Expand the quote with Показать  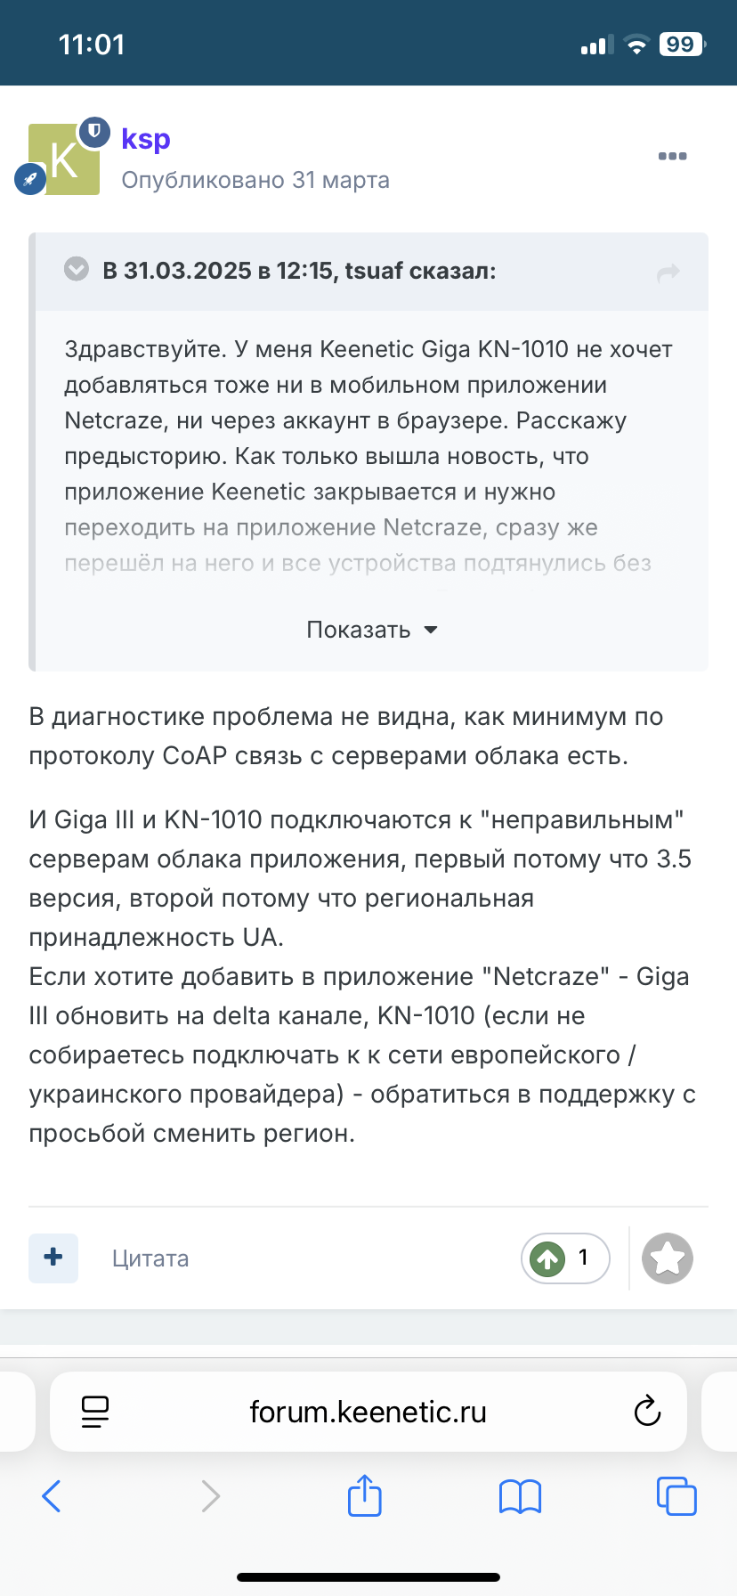pos(371,630)
